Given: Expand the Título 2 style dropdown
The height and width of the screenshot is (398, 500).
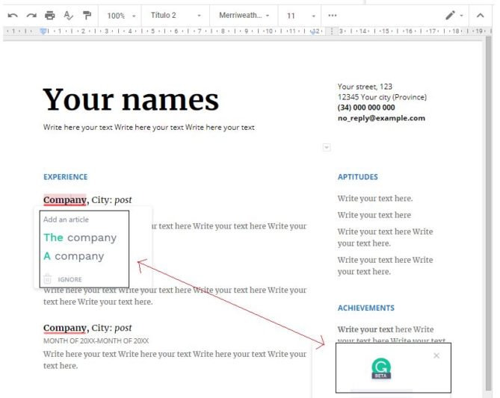Looking at the screenshot, I should (x=176, y=15).
